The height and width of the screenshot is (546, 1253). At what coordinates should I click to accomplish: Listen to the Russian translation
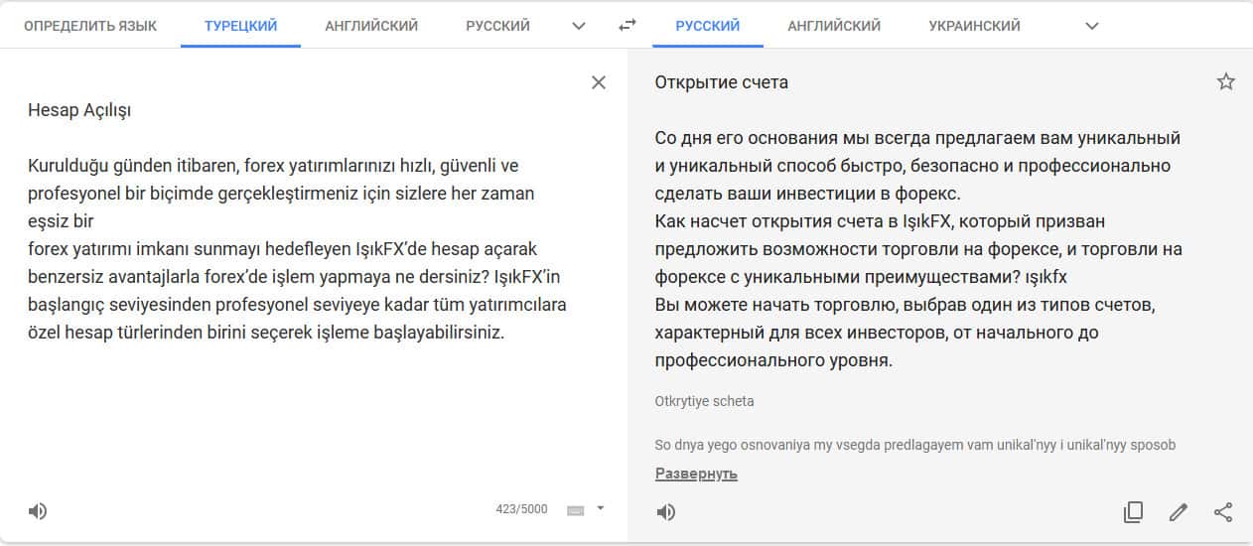click(666, 512)
